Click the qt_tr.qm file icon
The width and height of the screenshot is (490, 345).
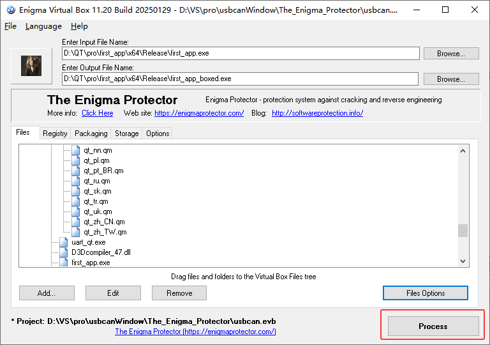click(x=76, y=201)
